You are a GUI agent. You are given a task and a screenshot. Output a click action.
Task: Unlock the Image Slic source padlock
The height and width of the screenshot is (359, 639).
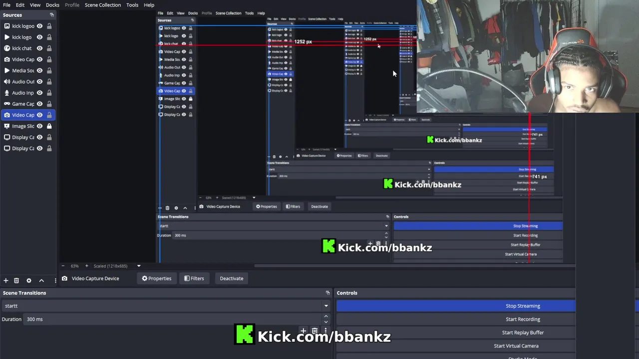49,126
